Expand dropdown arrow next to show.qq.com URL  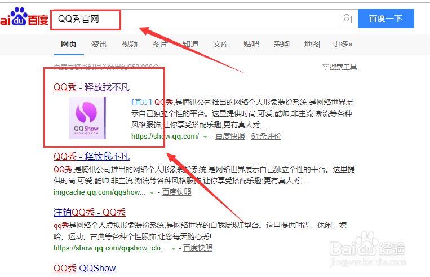(205, 137)
